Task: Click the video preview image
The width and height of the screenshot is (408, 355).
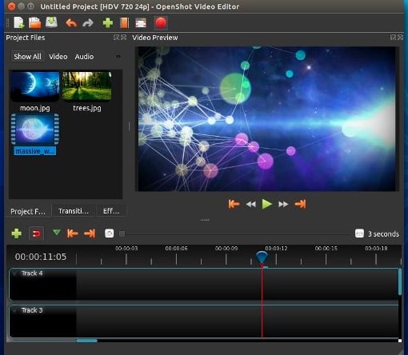Action: coord(267,119)
